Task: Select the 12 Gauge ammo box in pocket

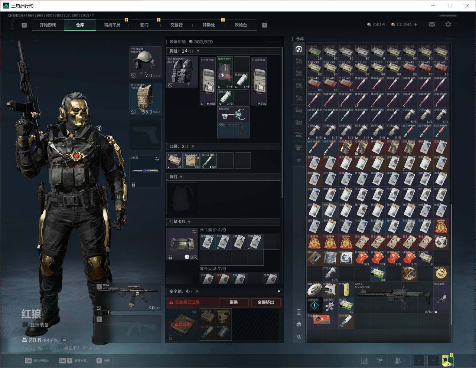Action: [192, 160]
